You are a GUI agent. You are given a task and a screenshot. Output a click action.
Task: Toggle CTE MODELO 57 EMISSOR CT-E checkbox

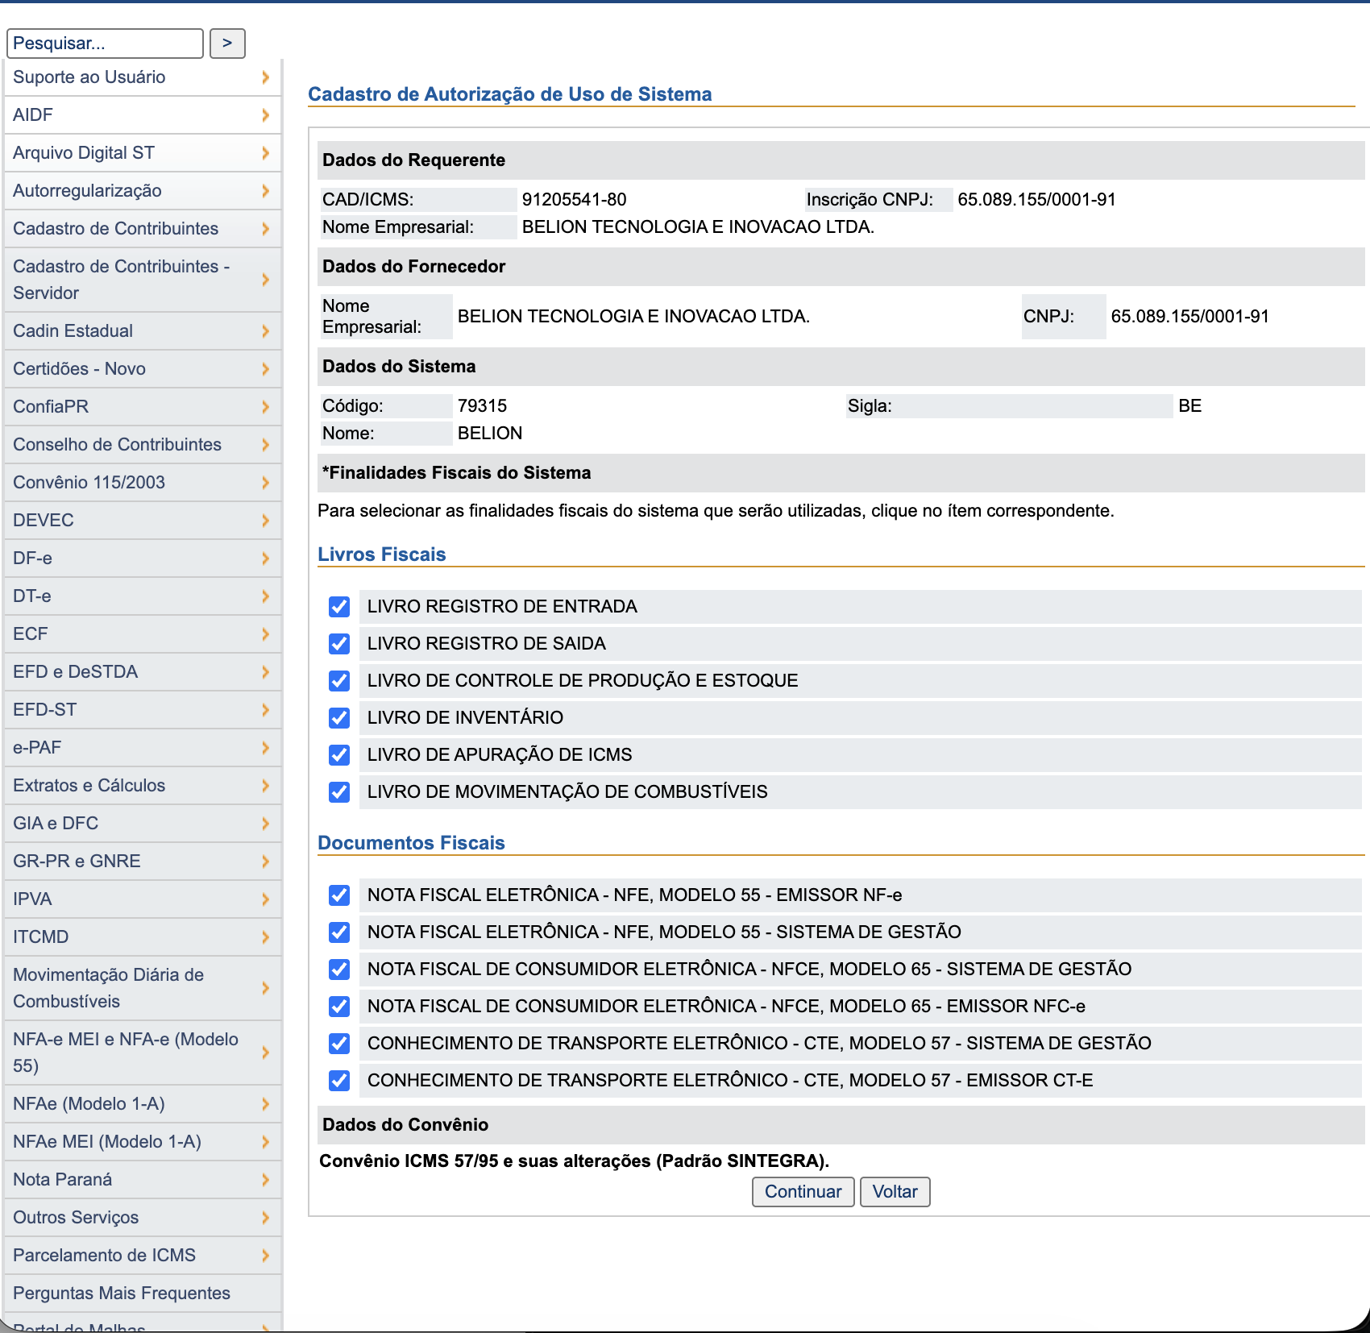pyautogui.click(x=339, y=1081)
